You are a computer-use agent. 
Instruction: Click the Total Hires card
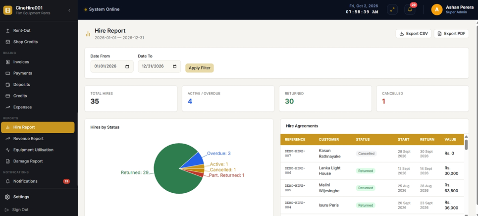131,99
